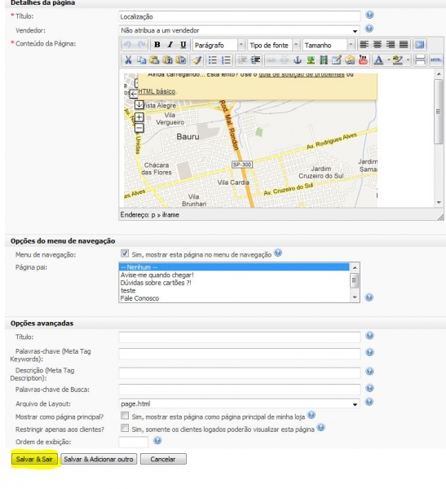The image size is (446, 489).
Task: Choose 'Avise-me quando chegar!' in parent list
Action: pos(157,275)
